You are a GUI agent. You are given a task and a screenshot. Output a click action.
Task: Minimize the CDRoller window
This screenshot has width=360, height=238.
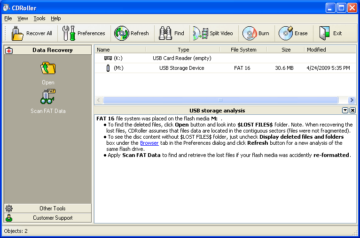click(x=330, y=8)
